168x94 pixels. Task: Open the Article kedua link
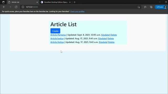pos(57,38)
